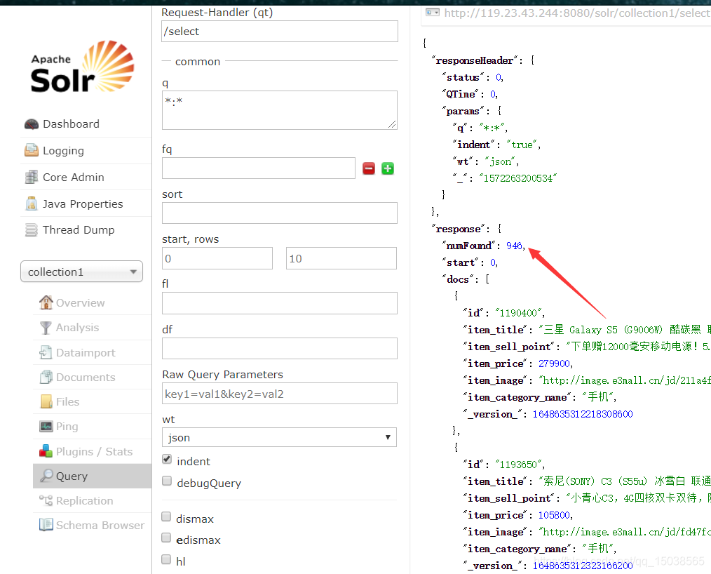711x574 pixels.
Task: Open the wt response format dropdown
Action: pos(279,437)
